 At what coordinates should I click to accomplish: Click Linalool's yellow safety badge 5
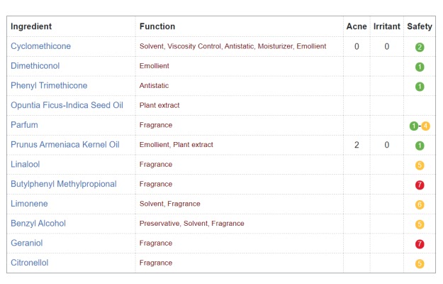click(x=420, y=165)
